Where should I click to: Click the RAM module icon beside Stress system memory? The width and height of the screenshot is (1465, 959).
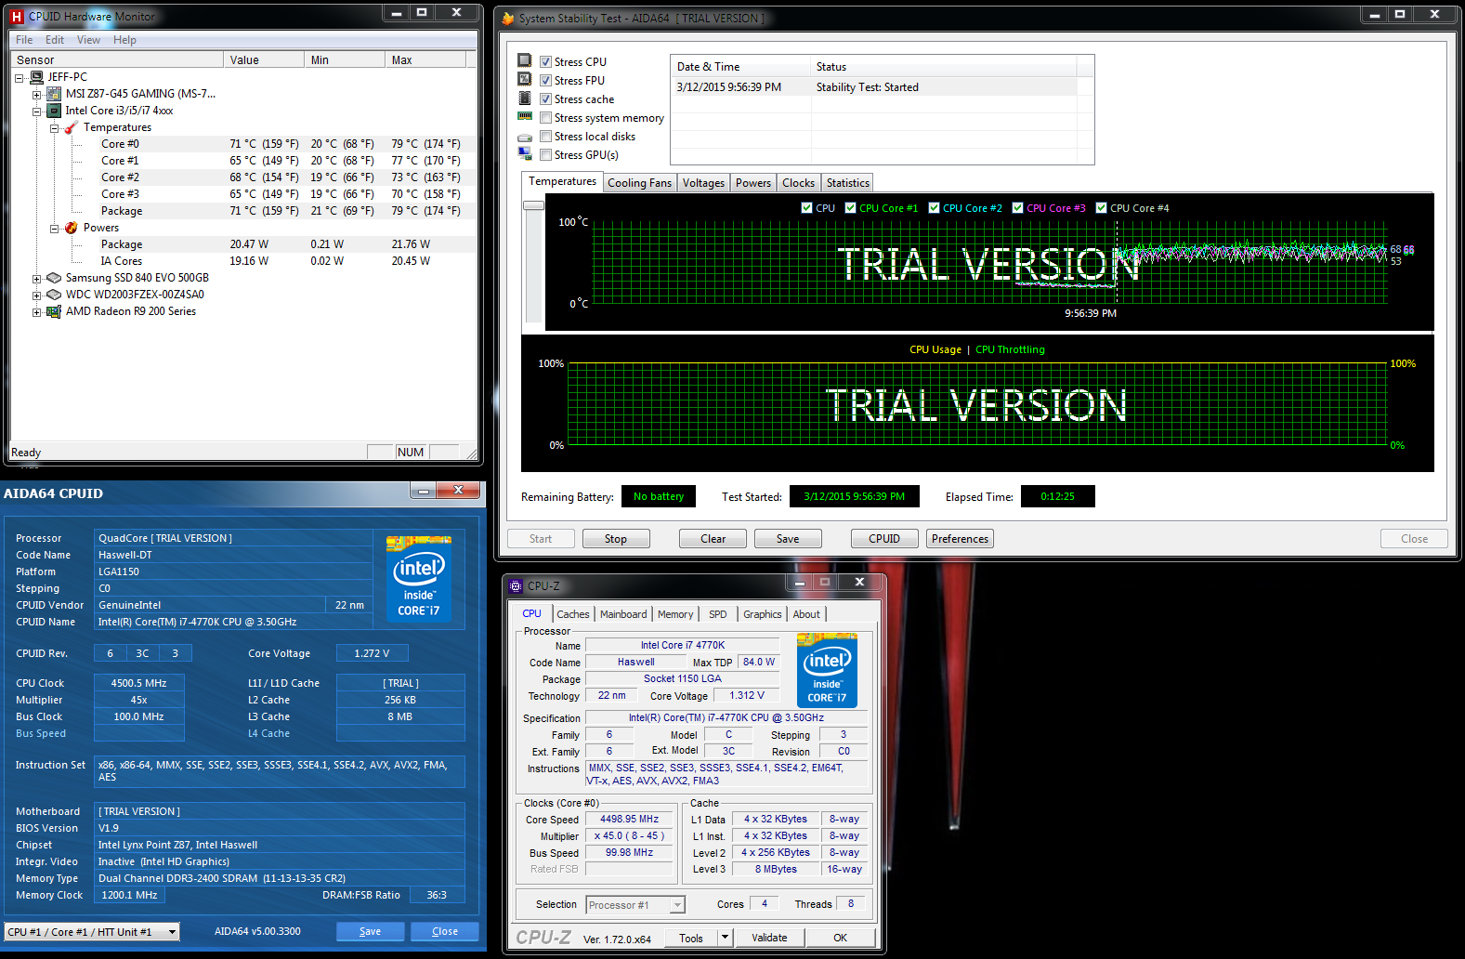click(525, 116)
